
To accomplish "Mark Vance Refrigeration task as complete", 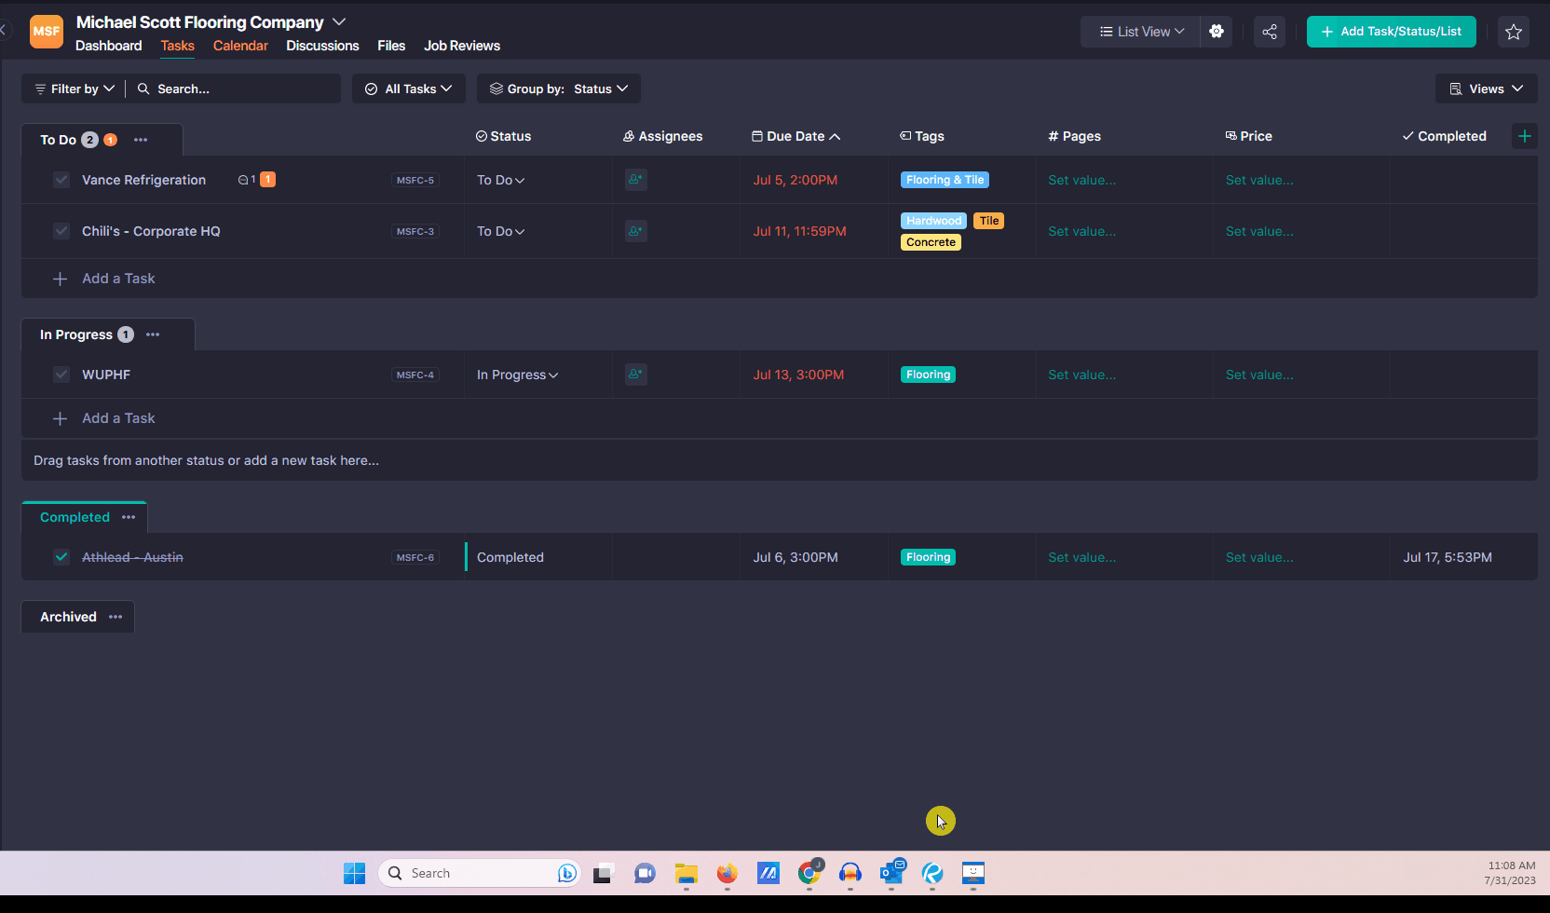I will point(61,180).
